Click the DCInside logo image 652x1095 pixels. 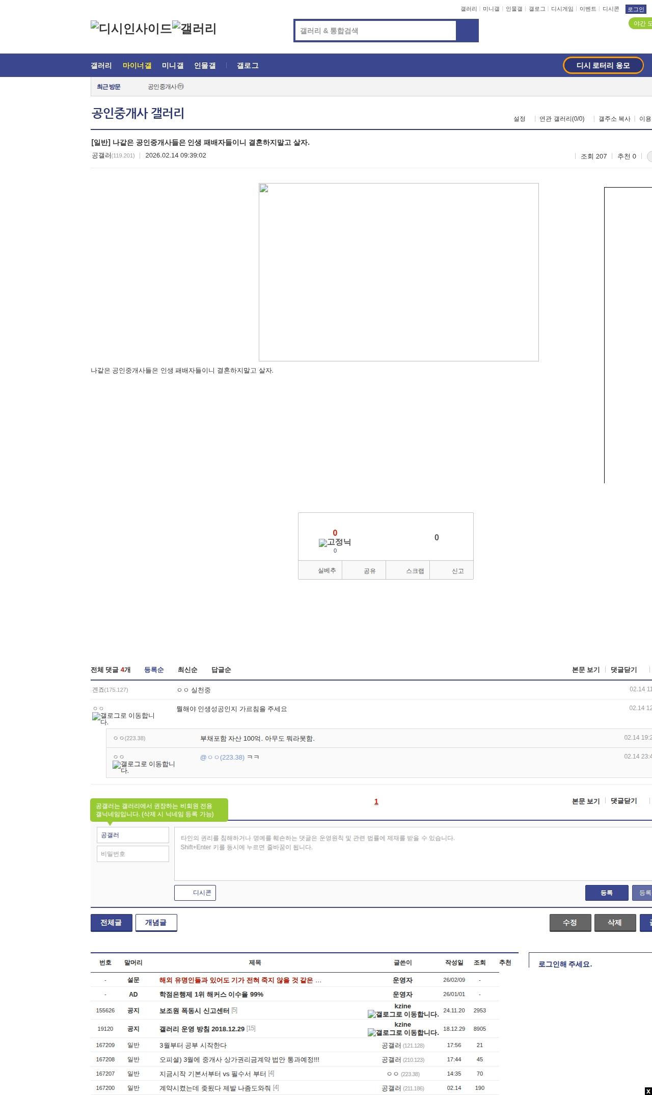tap(131, 29)
